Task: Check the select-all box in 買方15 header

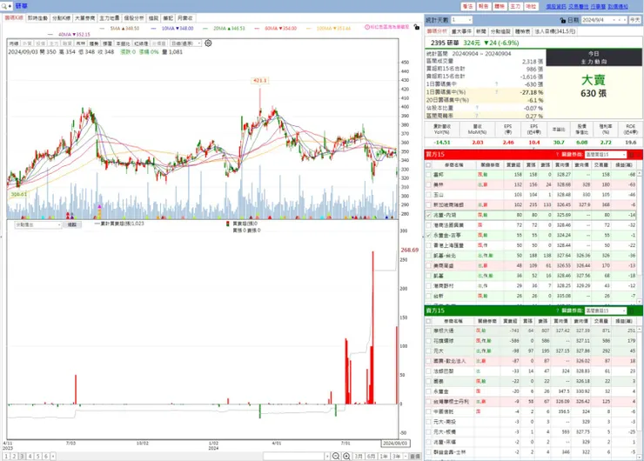Action: (x=428, y=164)
